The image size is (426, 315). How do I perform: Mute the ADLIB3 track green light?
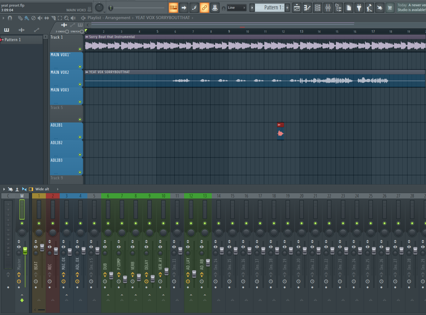(x=80, y=172)
